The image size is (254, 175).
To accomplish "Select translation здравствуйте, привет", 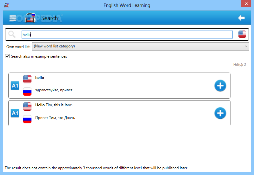I will point(54,90).
